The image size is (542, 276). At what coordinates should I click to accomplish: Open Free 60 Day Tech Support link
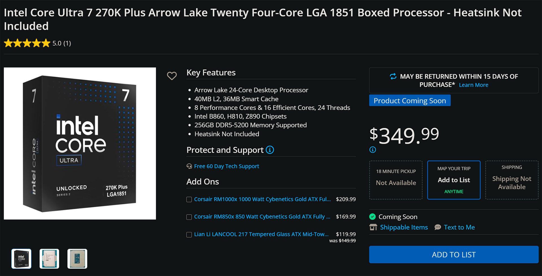pyautogui.click(x=226, y=166)
